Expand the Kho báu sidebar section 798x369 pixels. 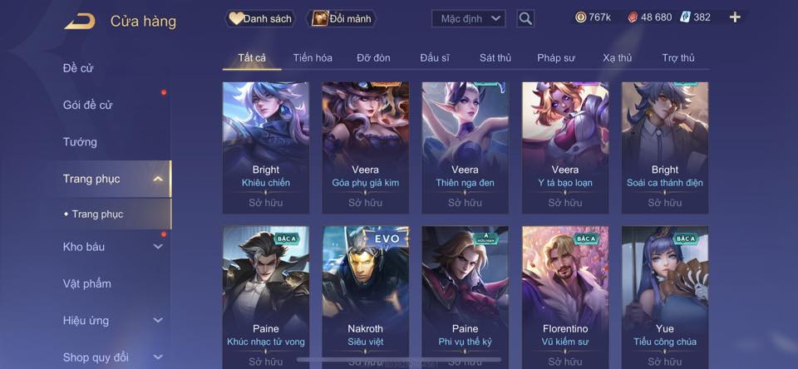coord(158,246)
